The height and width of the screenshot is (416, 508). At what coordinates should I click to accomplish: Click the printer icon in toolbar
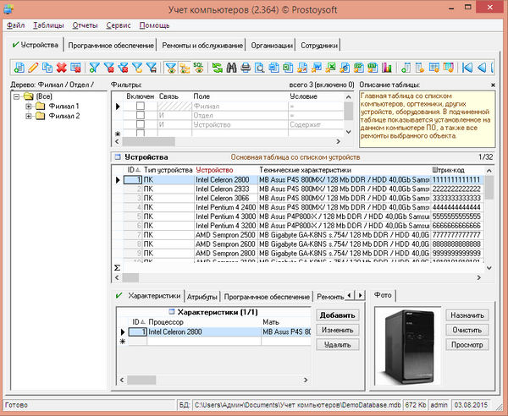click(x=246, y=67)
